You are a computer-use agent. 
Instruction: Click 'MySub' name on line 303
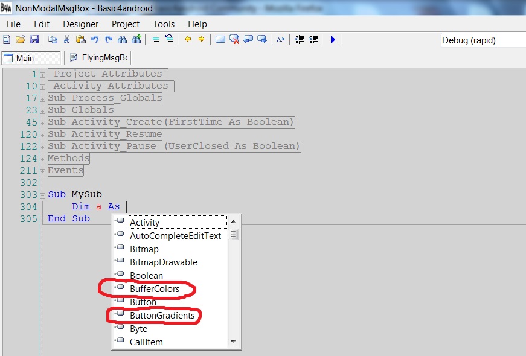coord(86,194)
